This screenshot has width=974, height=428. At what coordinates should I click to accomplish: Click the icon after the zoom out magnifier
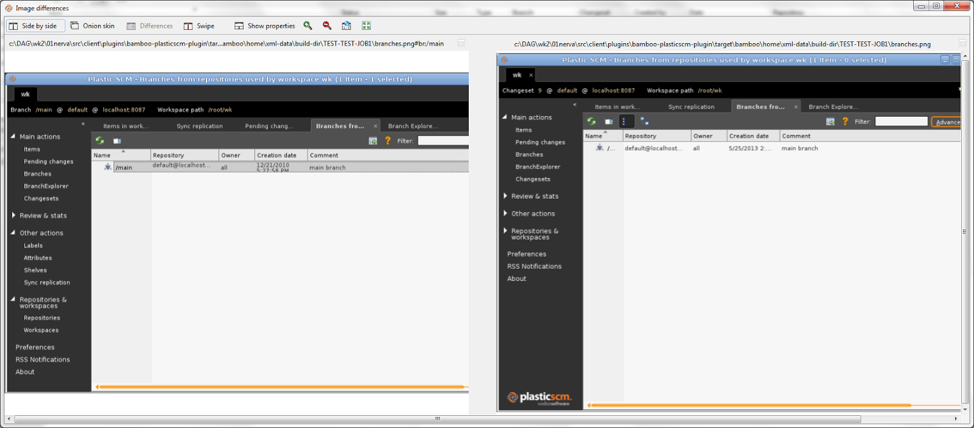347,26
